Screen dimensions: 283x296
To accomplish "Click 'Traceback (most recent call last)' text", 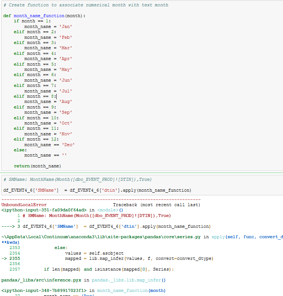I will tap(156, 205).
